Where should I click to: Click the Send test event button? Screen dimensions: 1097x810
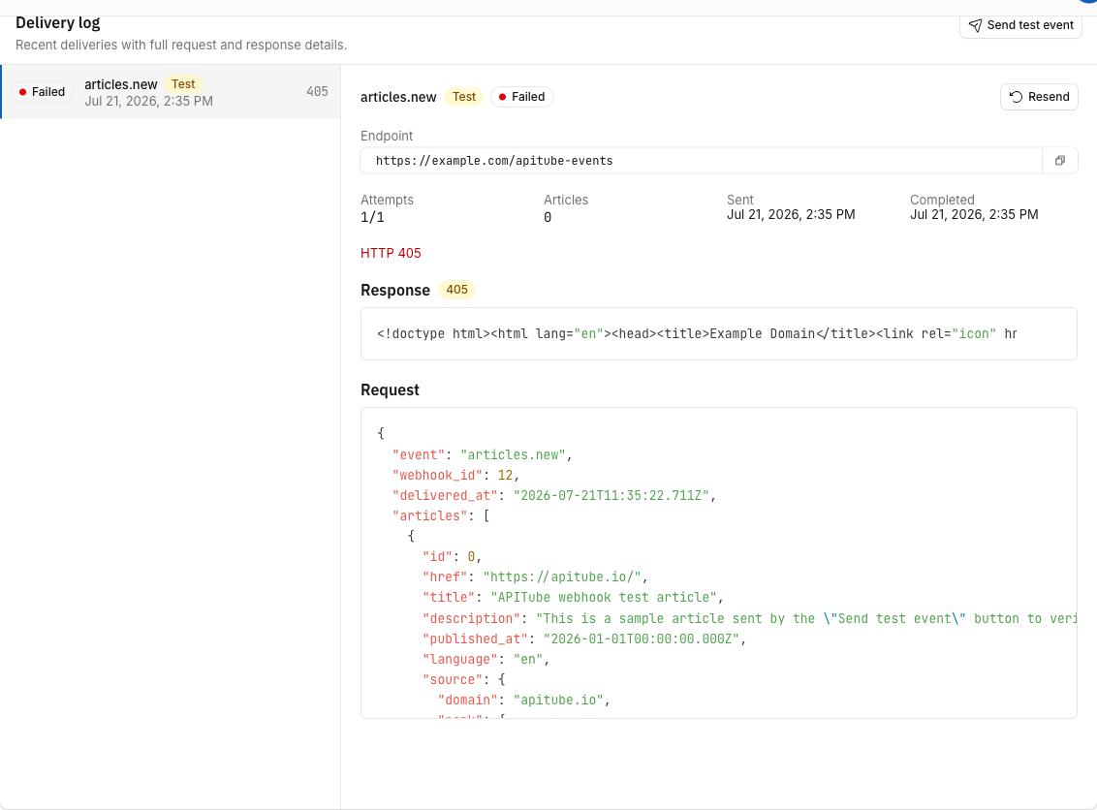point(1020,25)
